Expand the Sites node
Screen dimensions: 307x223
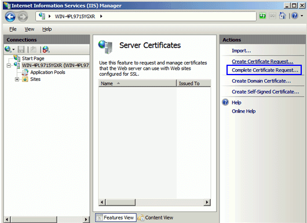pyautogui.click(x=17, y=79)
